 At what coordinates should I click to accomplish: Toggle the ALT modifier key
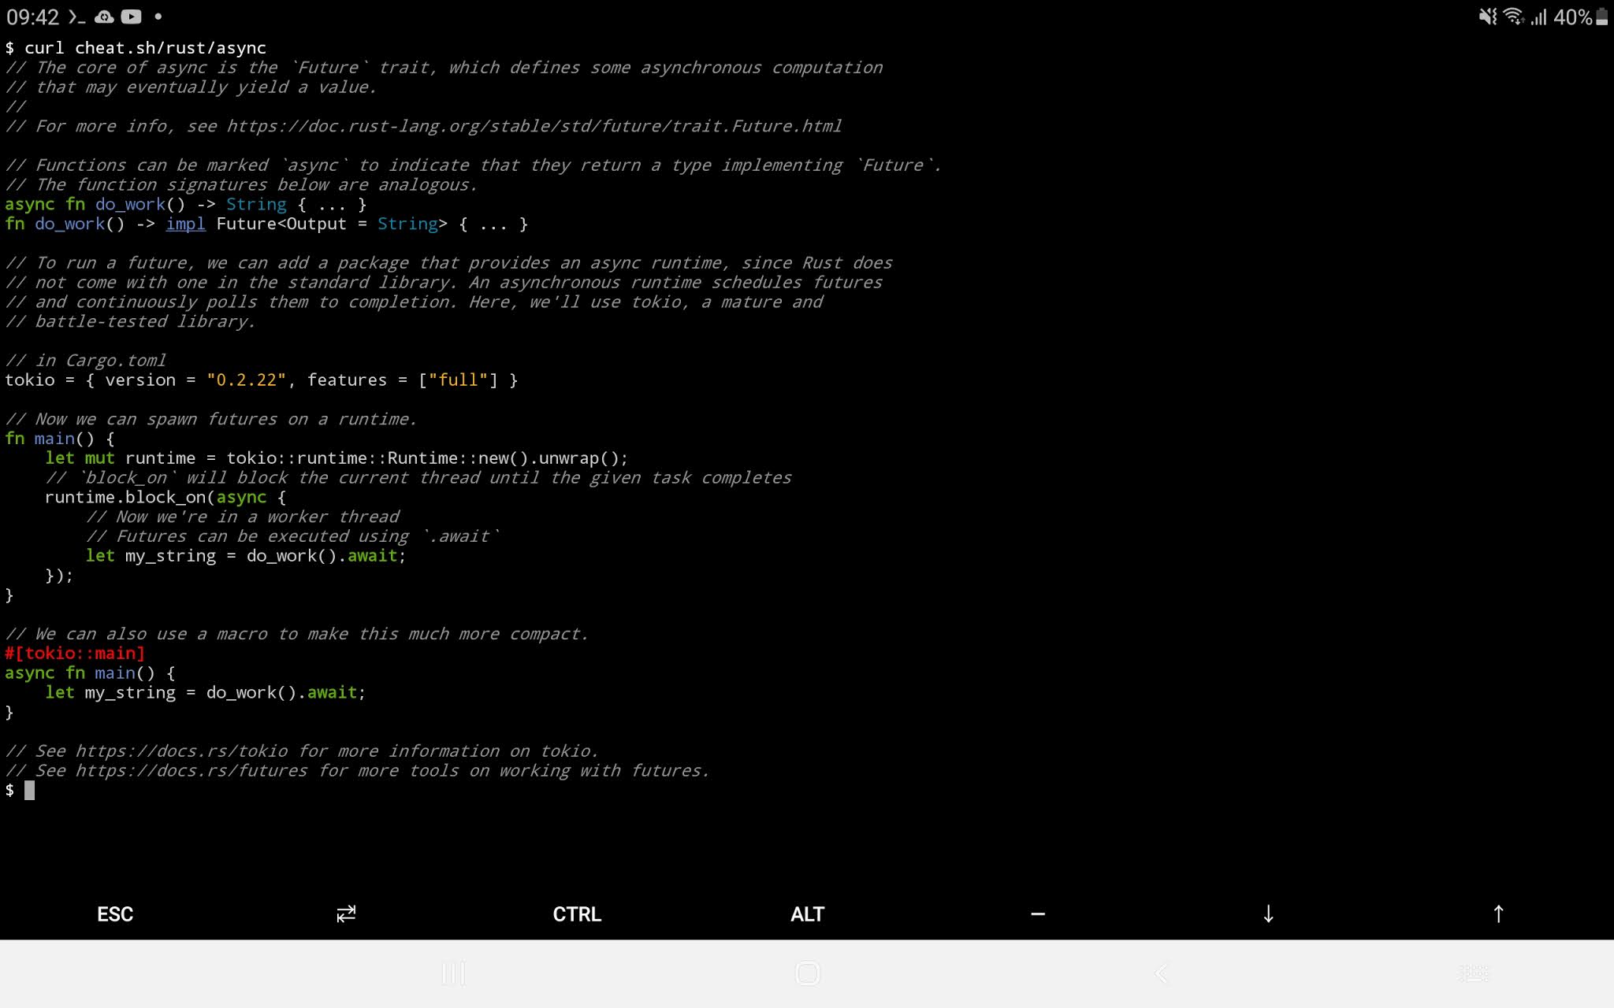point(807,914)
